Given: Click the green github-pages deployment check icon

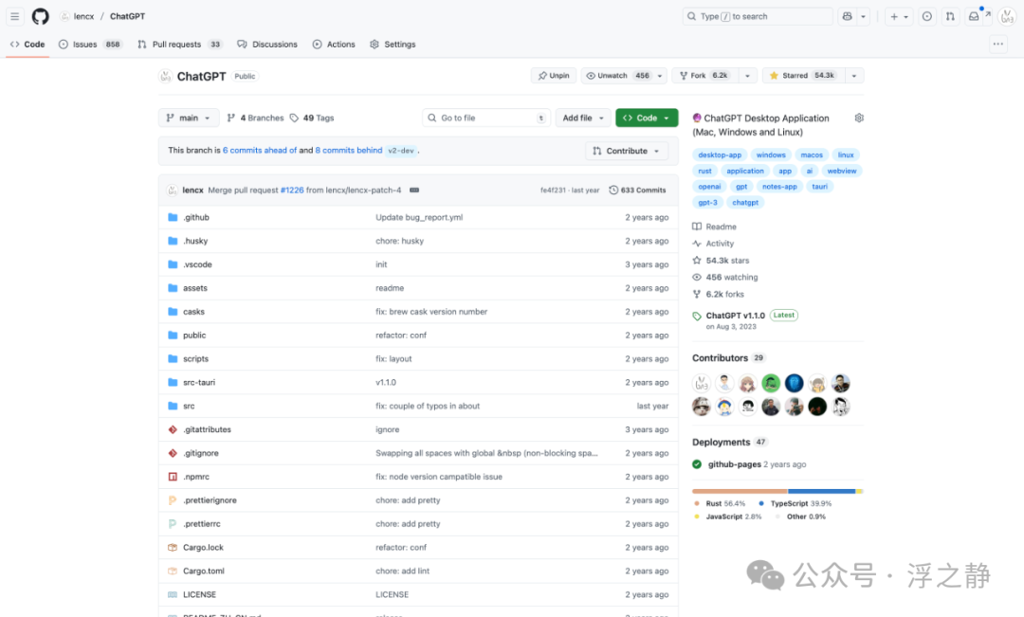Looking at the screenshot, I should point(697,464).
